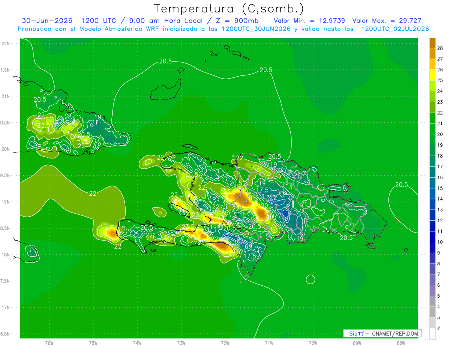Screen dimensions: 450x348
Task: Select the end time "1200UTC_02JUL2026"
Action: tap(395, 29)
